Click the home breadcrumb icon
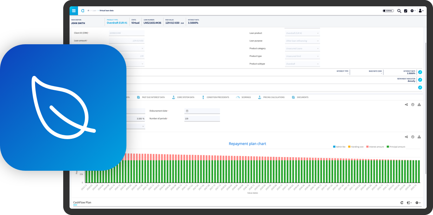 pyautogui.click(x=88, y=11)
